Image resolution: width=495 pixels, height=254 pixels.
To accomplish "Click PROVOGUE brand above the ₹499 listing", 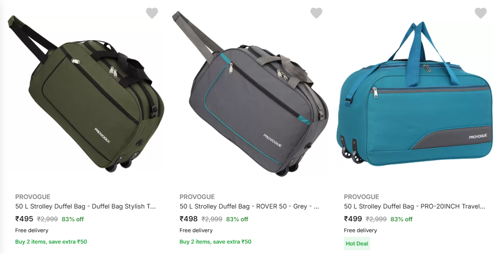I will [362, 197].
